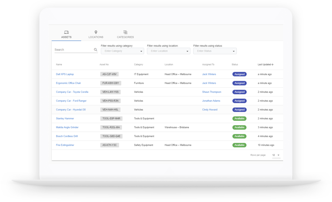Click Available badge in Fire Extinguisher row

pos(239,145)
